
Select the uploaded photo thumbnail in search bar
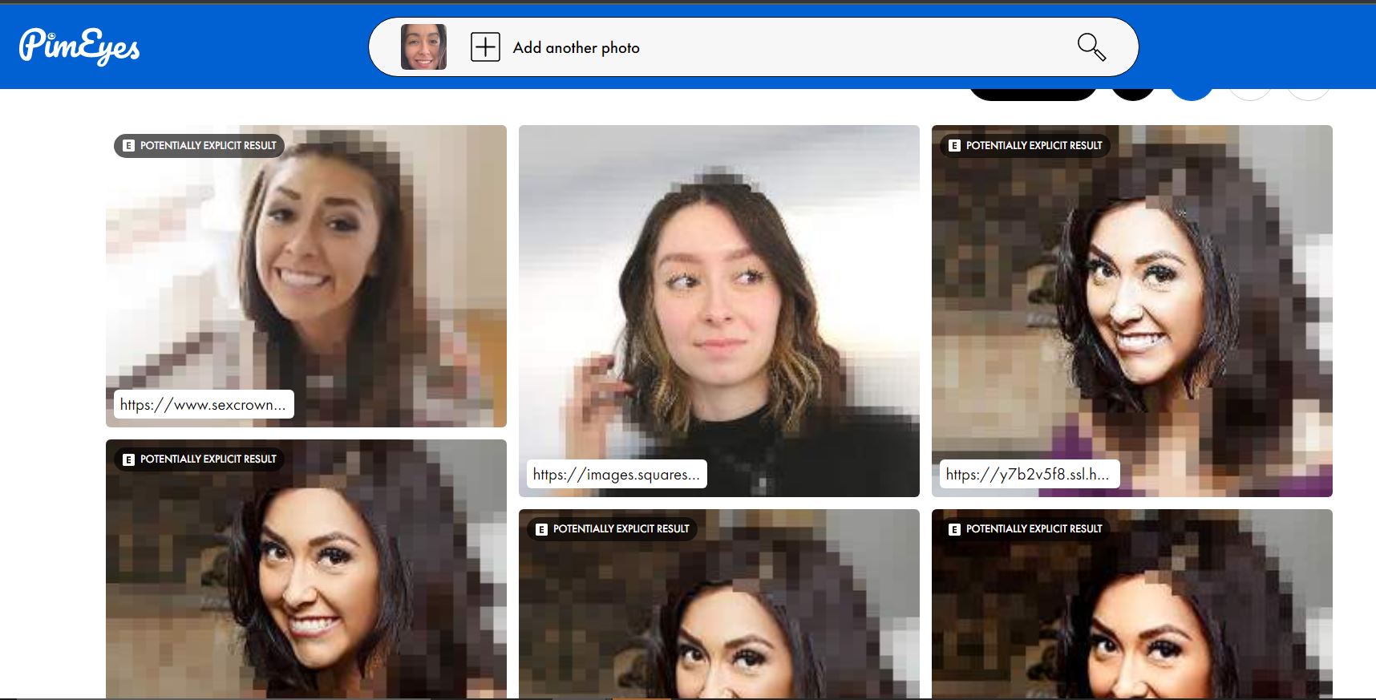coord(423,47)
